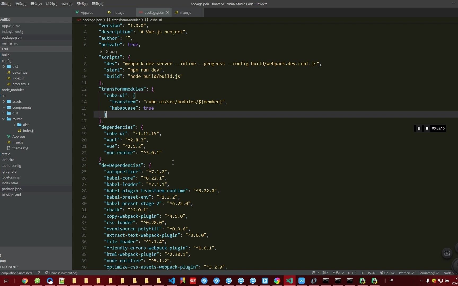Switch to the App.vue editor tab
The width and height of the screenshot is (458, 286).
[87, 12]
